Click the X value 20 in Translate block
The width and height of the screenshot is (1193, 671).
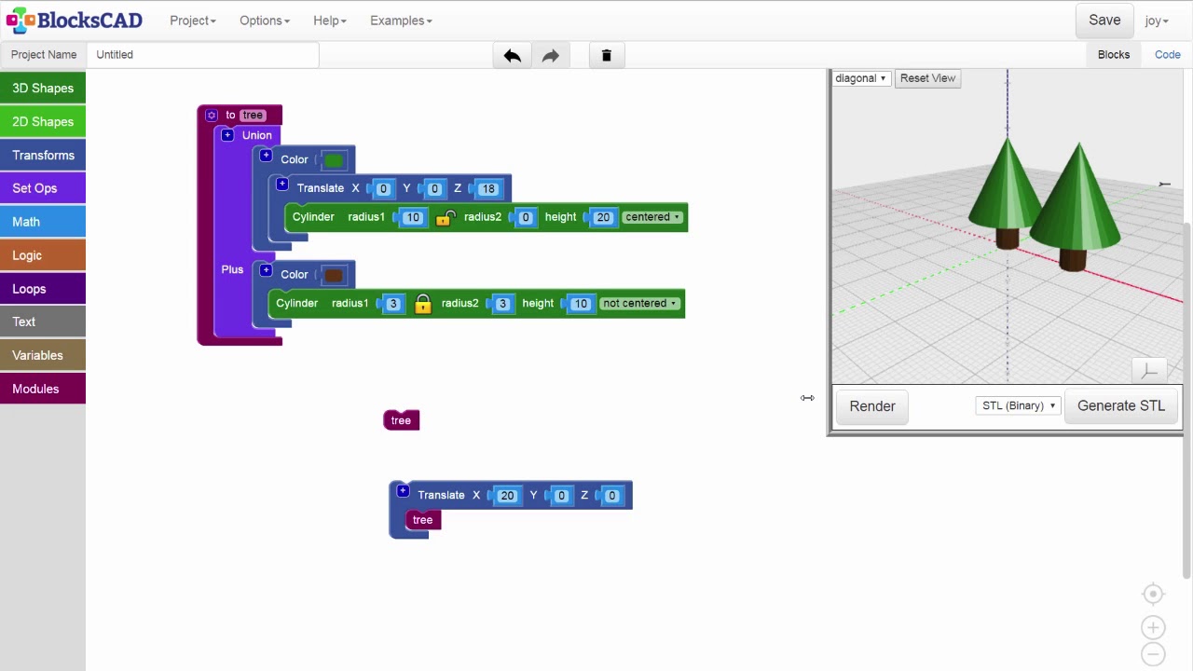507,496
